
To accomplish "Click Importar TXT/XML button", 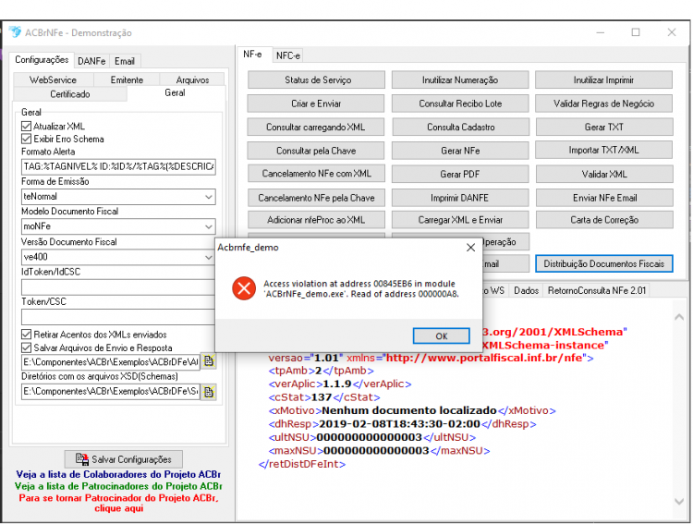I will point(604,150).
